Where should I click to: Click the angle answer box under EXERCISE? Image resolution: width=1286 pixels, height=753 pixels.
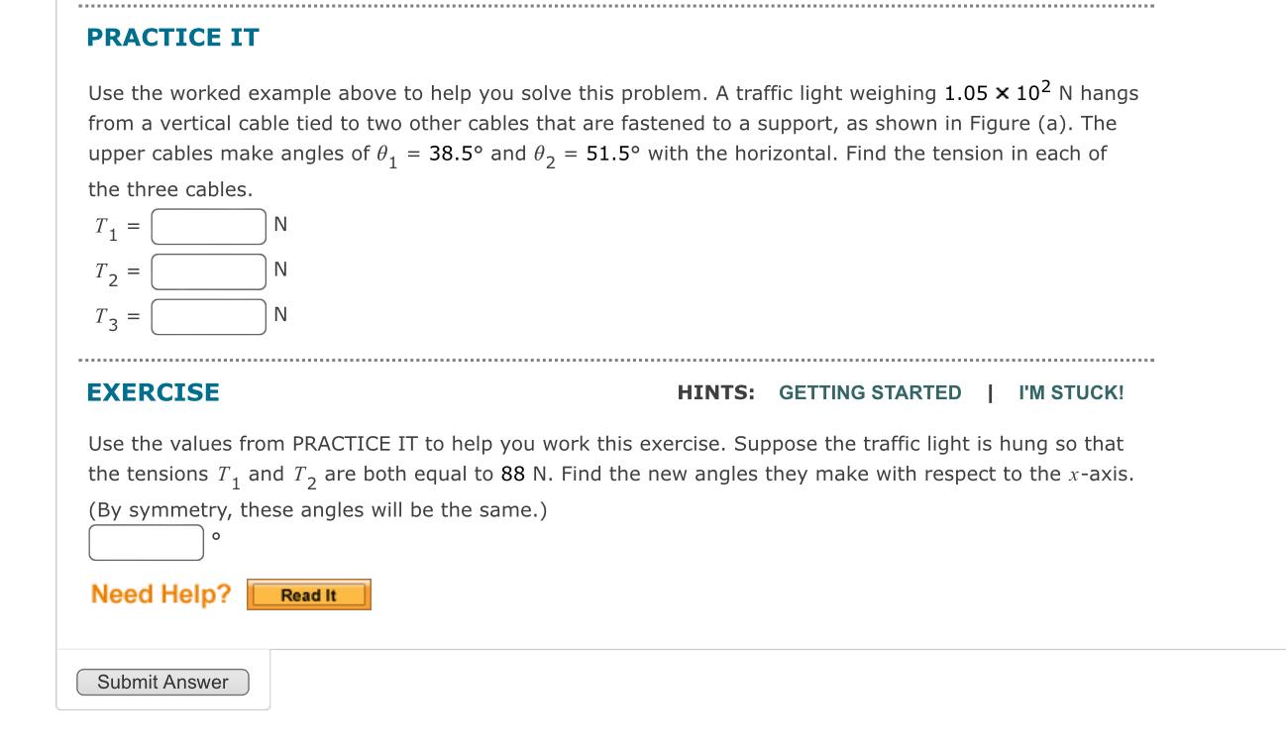tap(144, 541)
